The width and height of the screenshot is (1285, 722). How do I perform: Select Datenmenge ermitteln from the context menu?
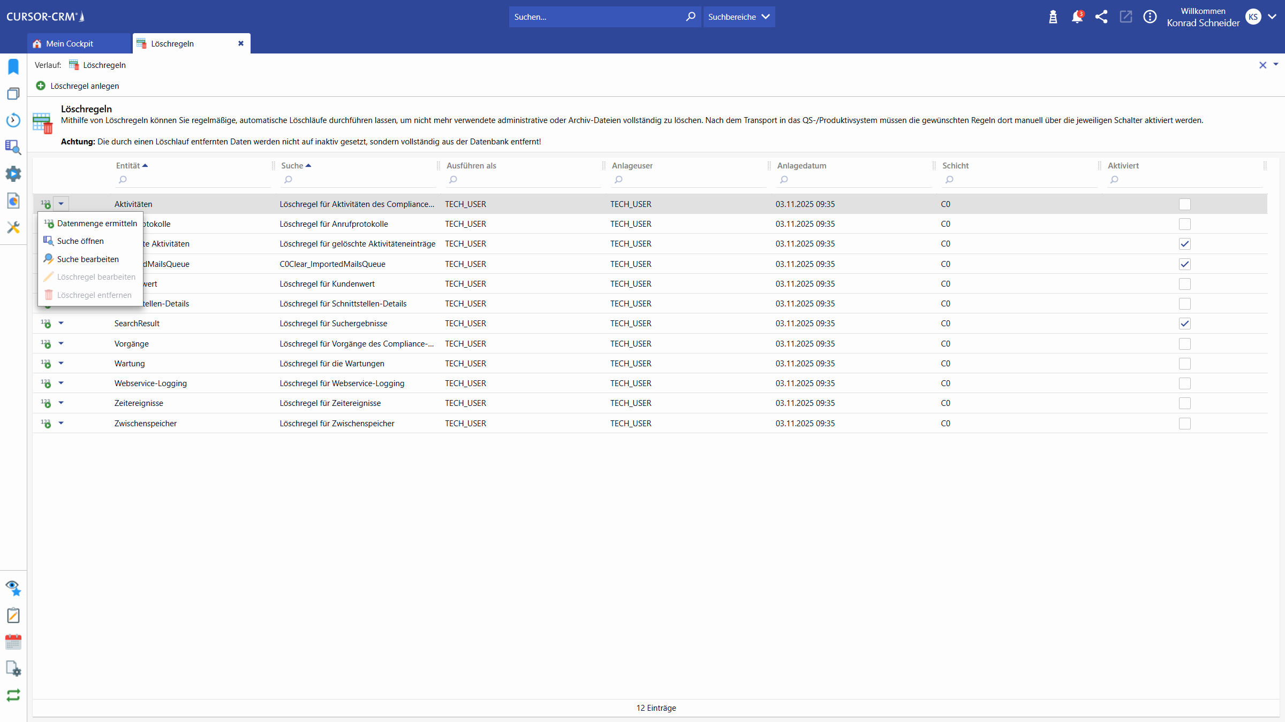click(96, 223)
